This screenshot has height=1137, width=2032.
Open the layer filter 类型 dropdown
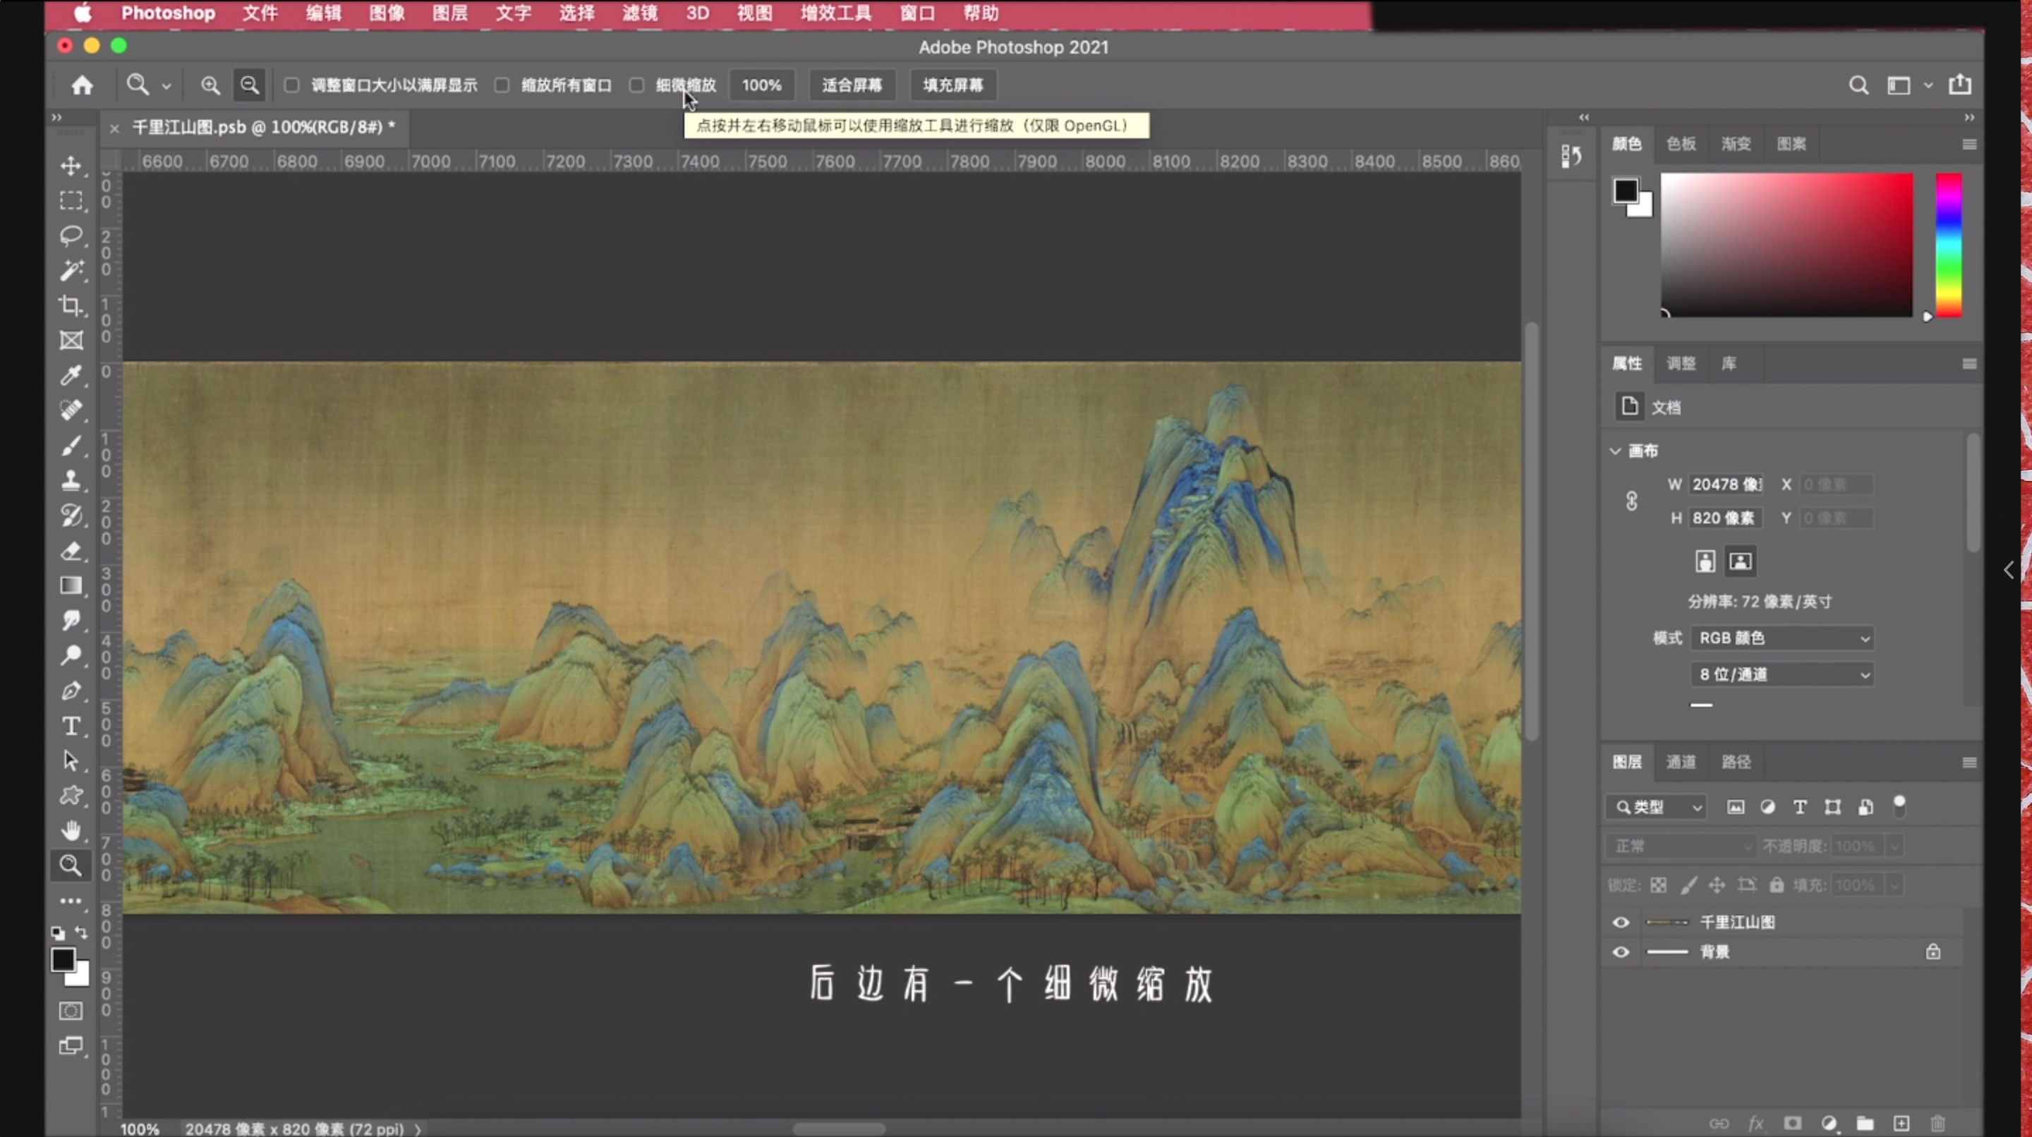1656,807
